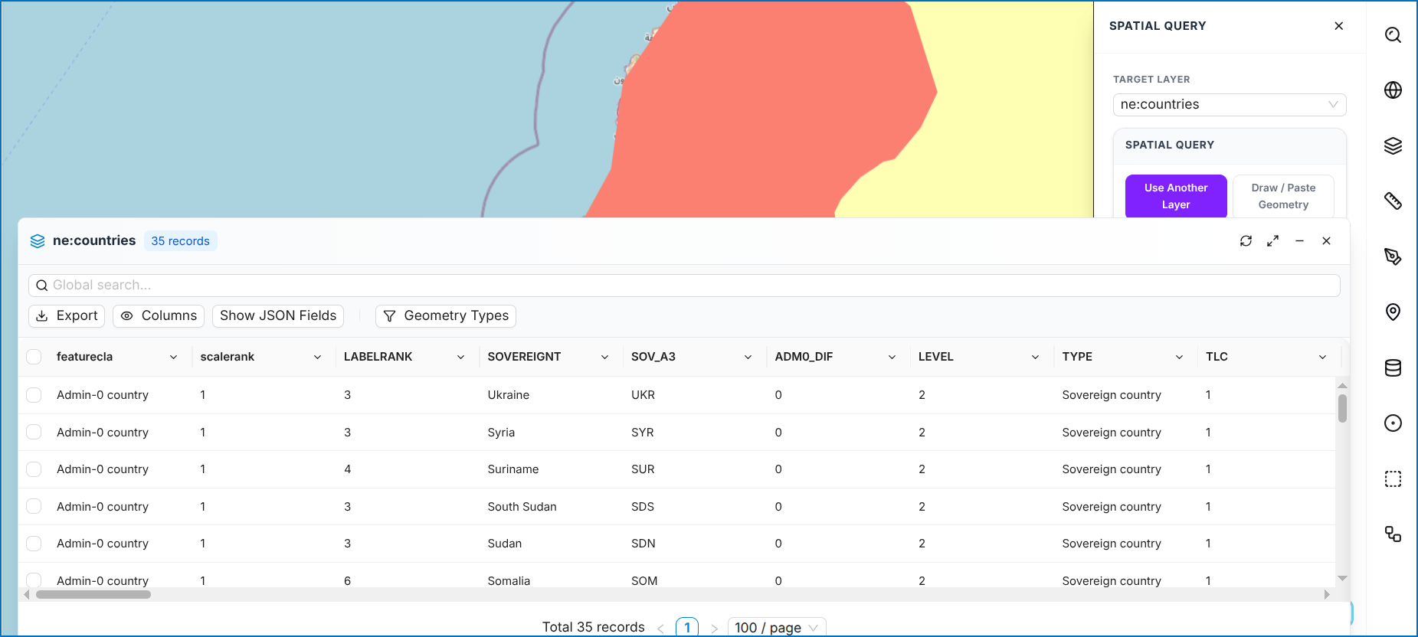1418x637 pixels.
Task: Select the pen draw tool in sidebar
Action: click(x=1393, y=256)
